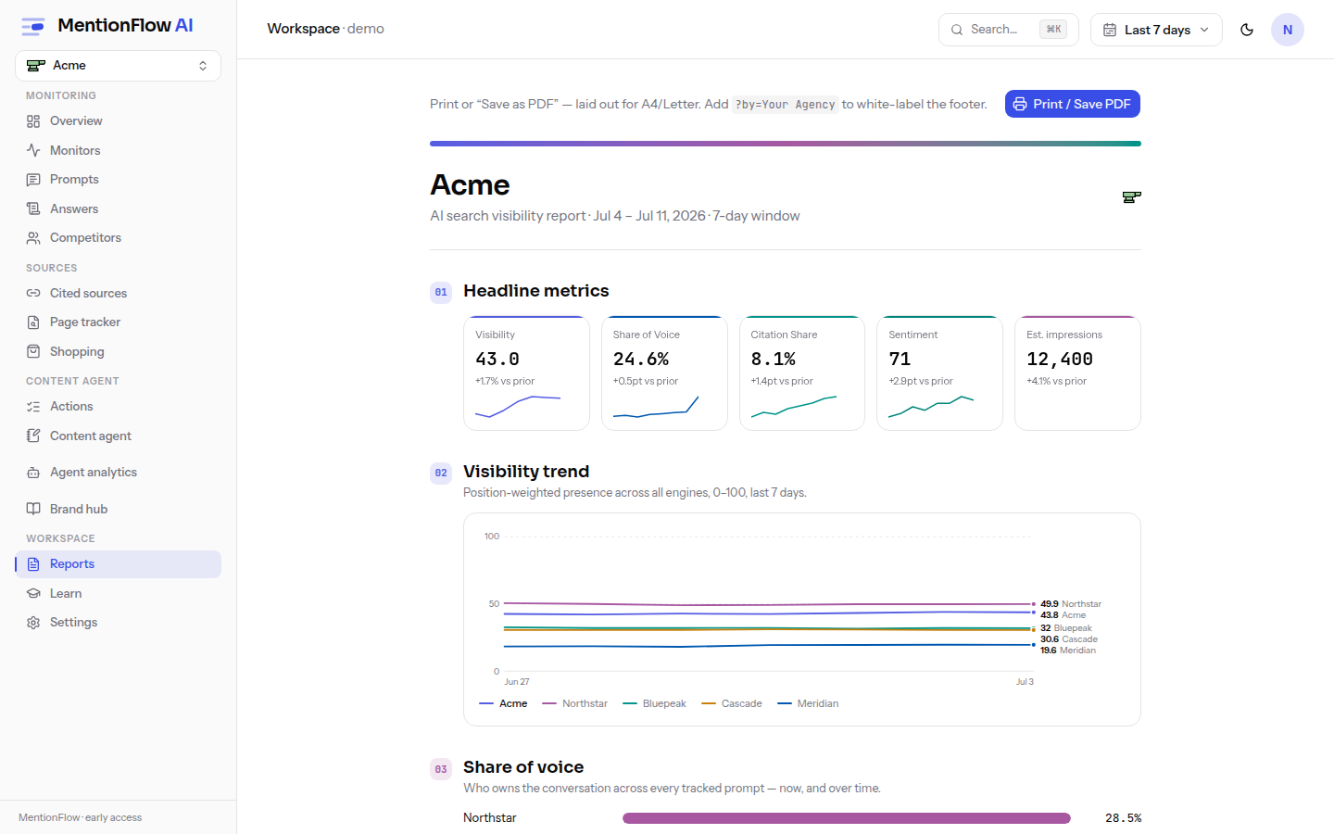
Task: Click the Acme brand logo in report header
Action: click(1131, 196)
